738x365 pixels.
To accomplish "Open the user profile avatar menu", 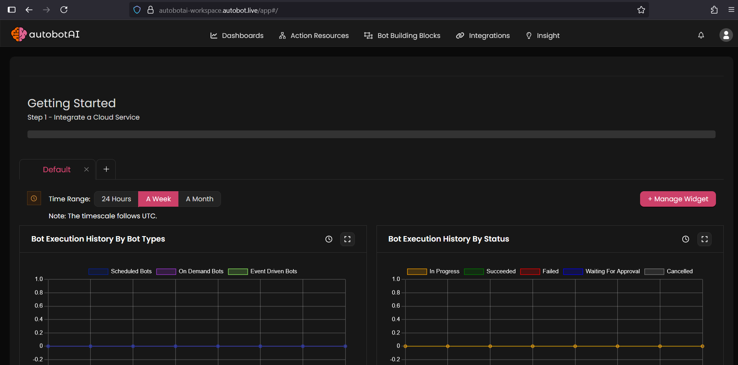I will click(x=726, y=35).
